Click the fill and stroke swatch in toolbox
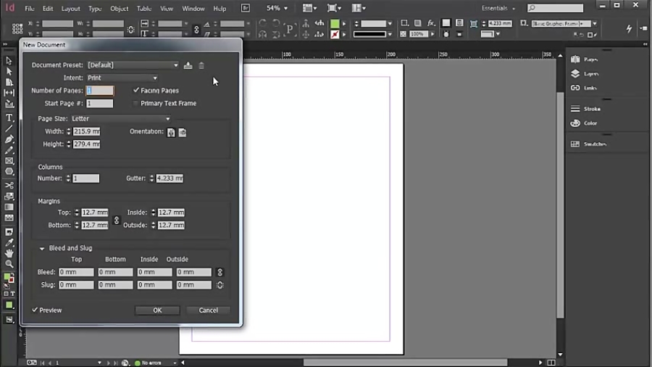 [9, 278]
